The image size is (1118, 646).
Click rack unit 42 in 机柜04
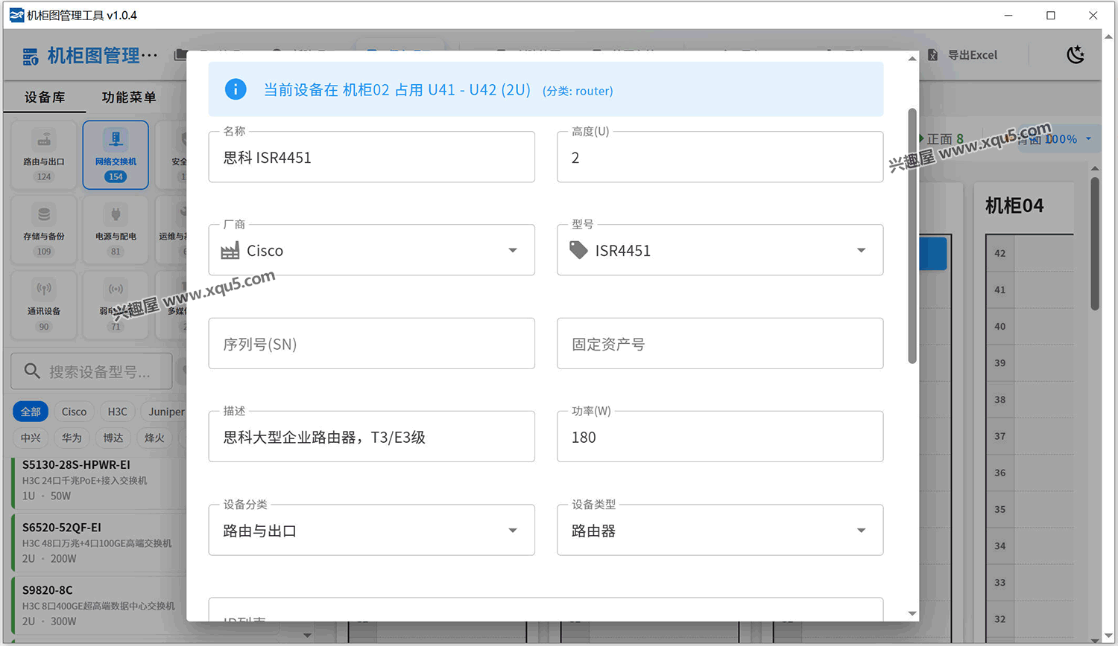click(x=1000, y=253)
